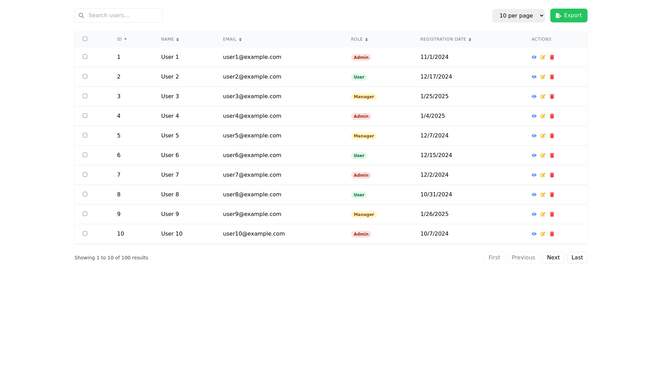Select the row checkbox for User 6
This screenshot has height=372, width=662.
(85, 155)
